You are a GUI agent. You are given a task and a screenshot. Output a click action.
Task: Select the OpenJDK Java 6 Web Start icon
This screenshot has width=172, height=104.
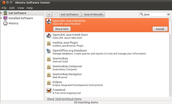pos(49,35)
